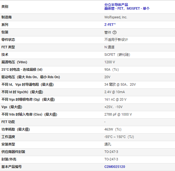Screen dimensions: 175x171
Task: Click the 1200 V drain-source voltage value
Action: [x=110, y=62]
